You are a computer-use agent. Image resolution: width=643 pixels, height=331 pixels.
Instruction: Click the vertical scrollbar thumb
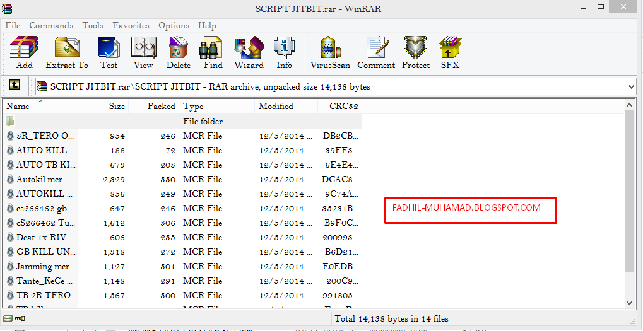[x=630, y=191]
